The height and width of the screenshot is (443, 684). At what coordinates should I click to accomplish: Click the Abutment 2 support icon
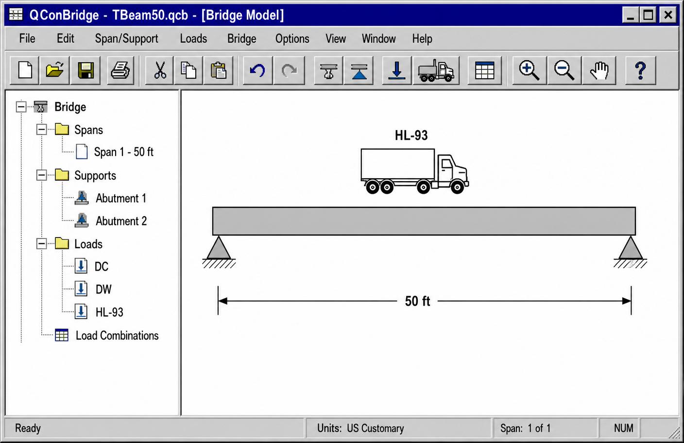click(82, 221)
